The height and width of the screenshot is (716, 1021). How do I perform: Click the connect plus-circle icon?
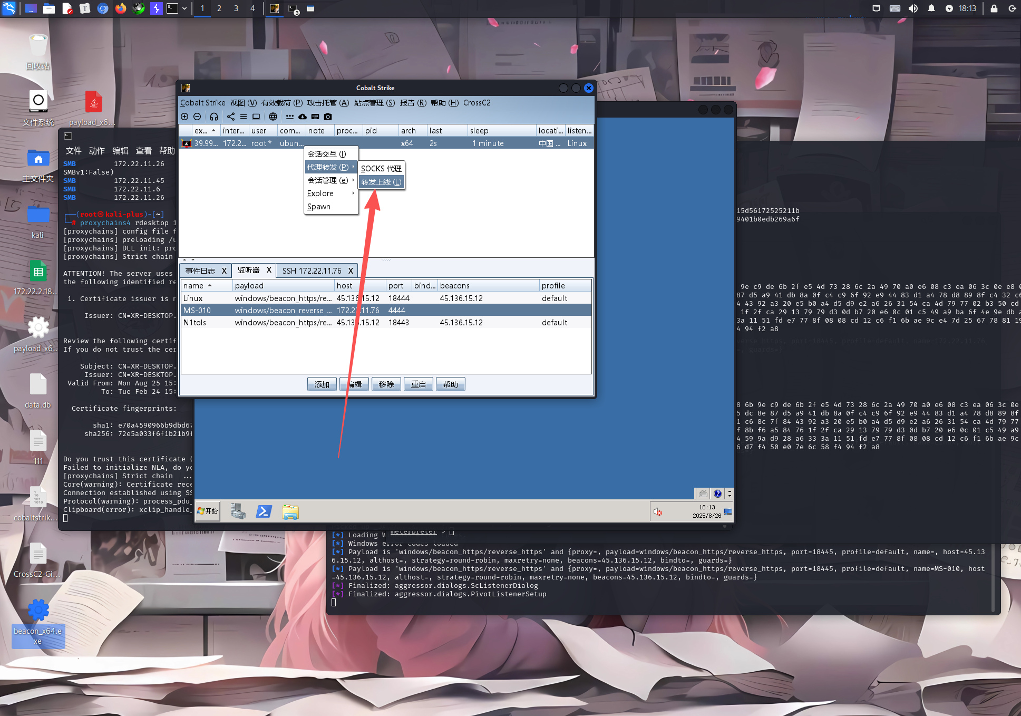(184, 117)
